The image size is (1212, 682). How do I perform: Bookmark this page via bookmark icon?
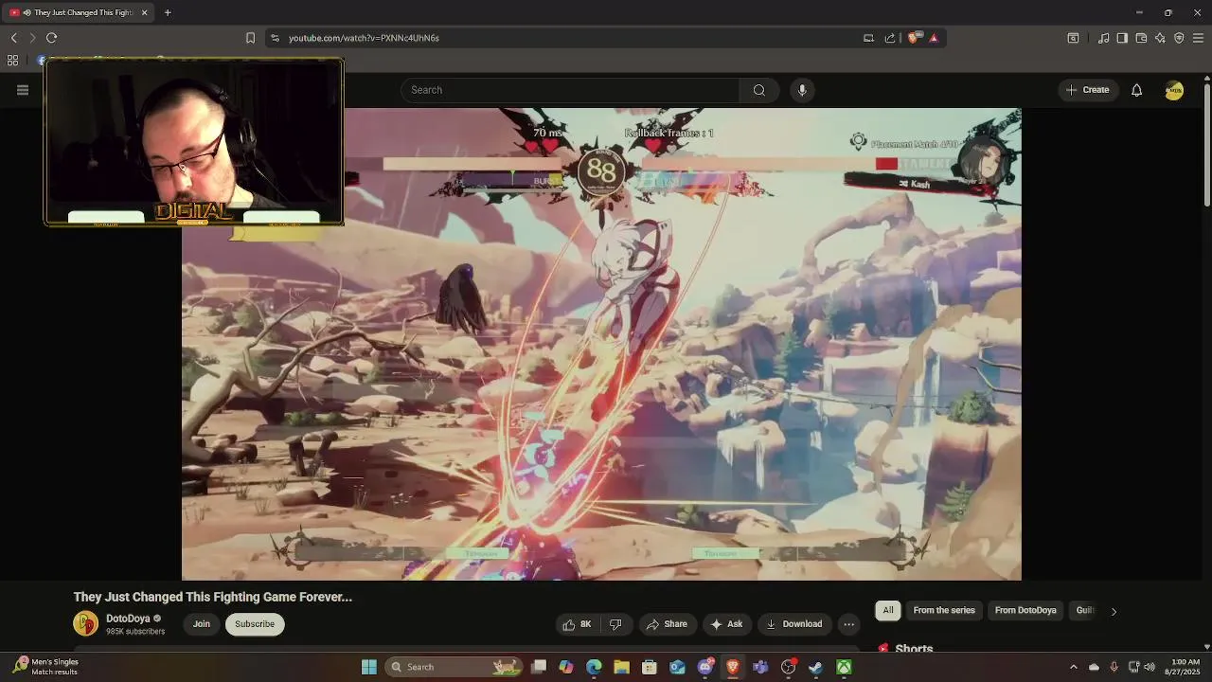[250, 38]
